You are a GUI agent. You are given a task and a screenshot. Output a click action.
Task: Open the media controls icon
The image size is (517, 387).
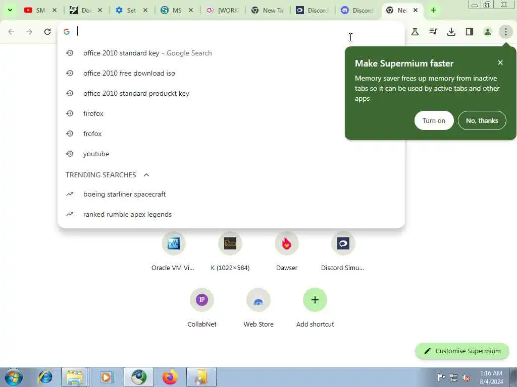coord(433,32)
